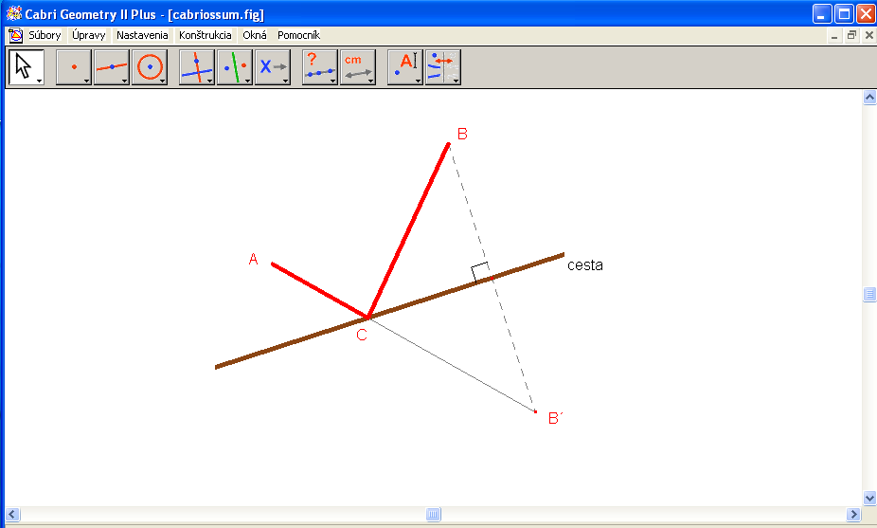The image size is (877, 528).
Task: Open the Text tool dropdown arrow
Action: [x=419, y=82]
